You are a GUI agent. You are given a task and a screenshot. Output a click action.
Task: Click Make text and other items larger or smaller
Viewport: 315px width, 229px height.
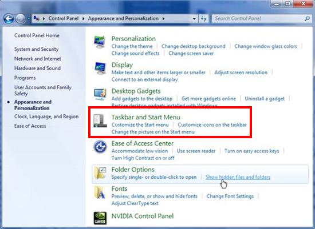pos(159,73)
